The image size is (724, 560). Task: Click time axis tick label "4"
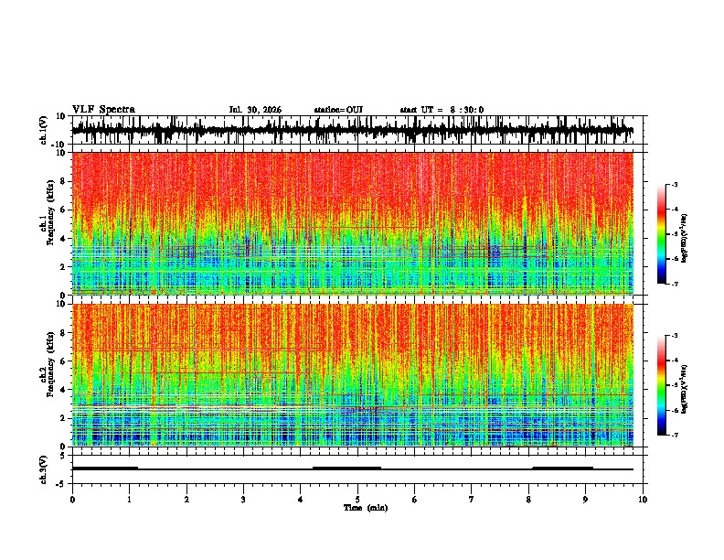coord(301,500)
